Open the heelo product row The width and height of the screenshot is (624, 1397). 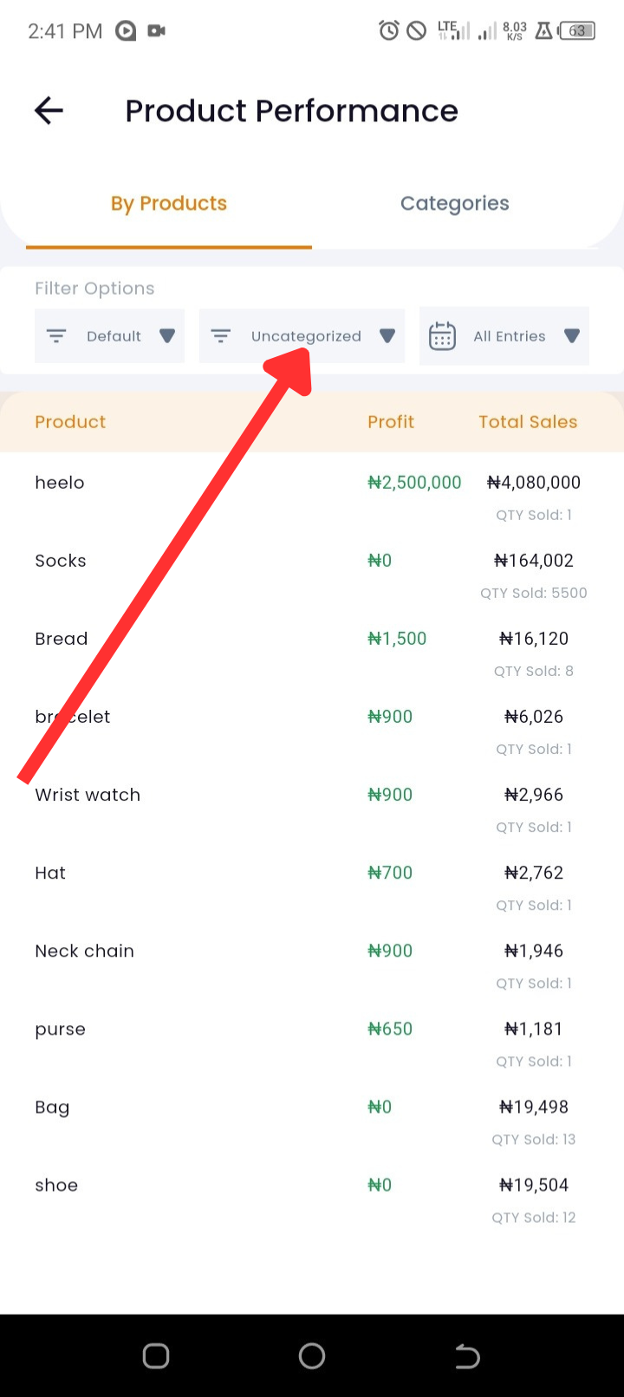click(x=312, y=497)
